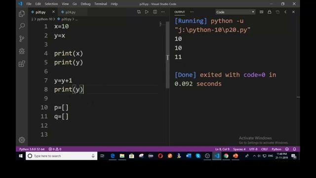Close the output panel
This screenshot has height=178, width=316.
click(x=293, y=12)
